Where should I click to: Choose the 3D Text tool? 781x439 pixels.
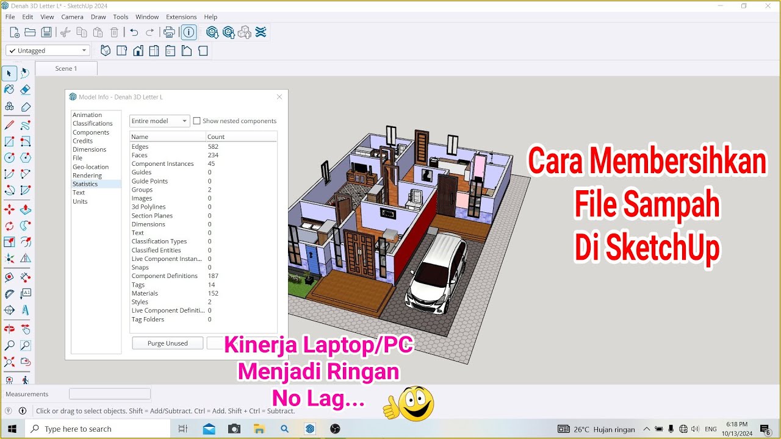[x=25, y=310]
